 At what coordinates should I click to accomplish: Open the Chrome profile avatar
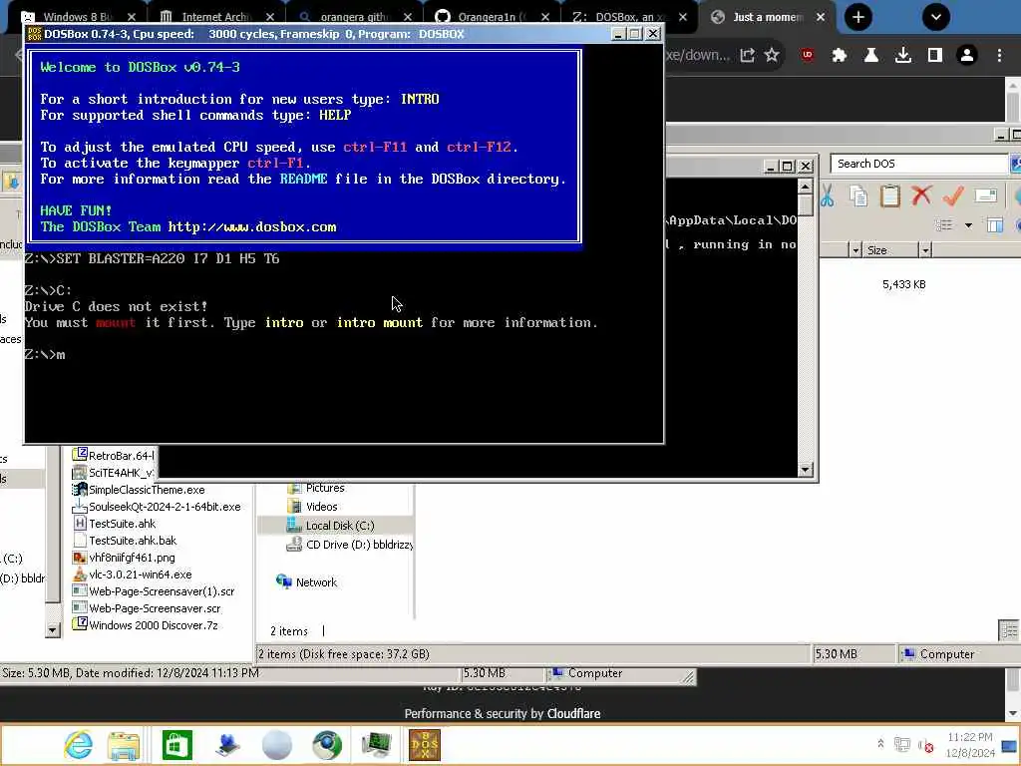coord(967,56)
